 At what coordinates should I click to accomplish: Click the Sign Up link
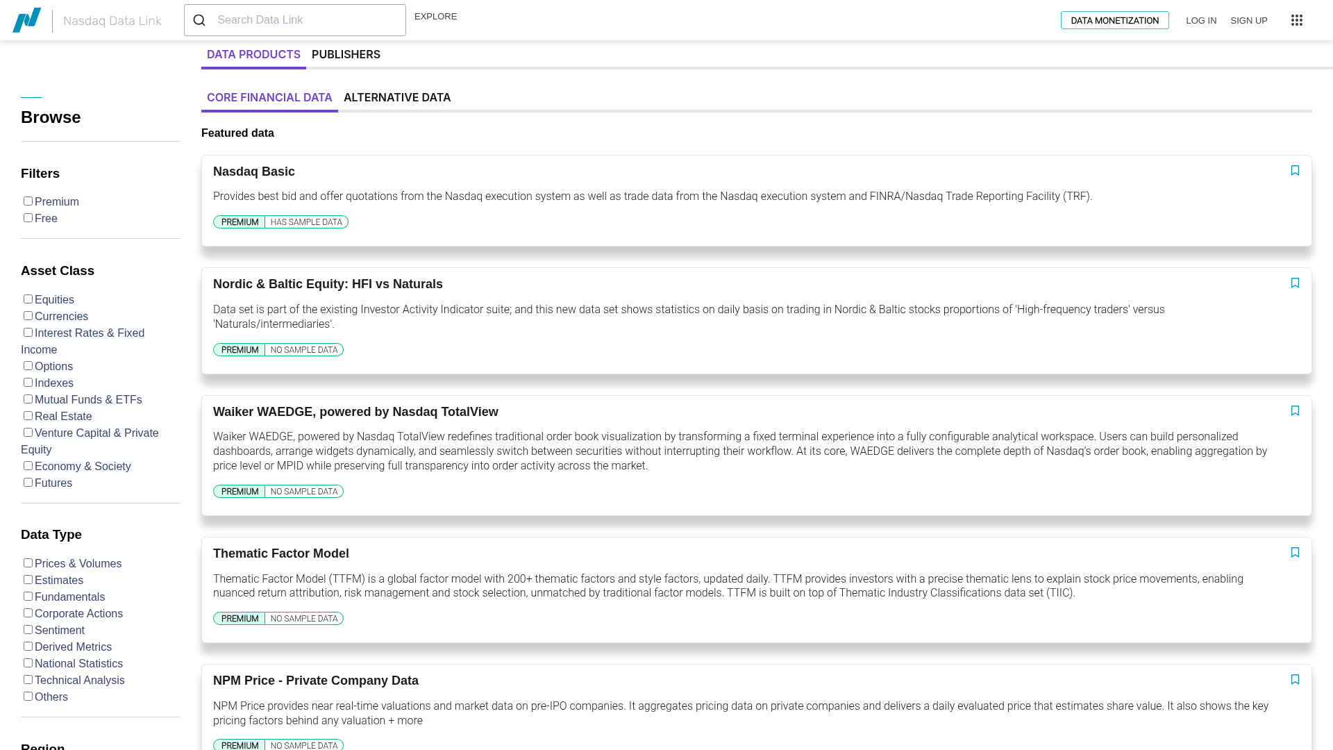click(x=1249, y=21)
